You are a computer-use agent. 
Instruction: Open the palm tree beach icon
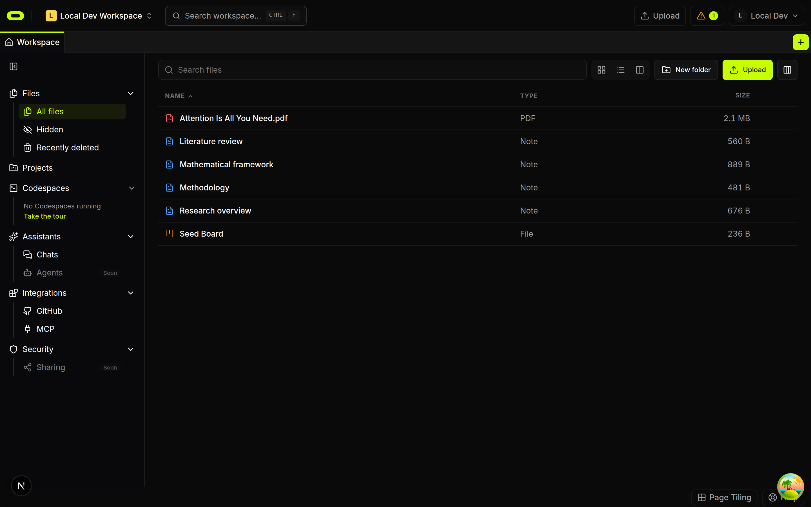790,486
